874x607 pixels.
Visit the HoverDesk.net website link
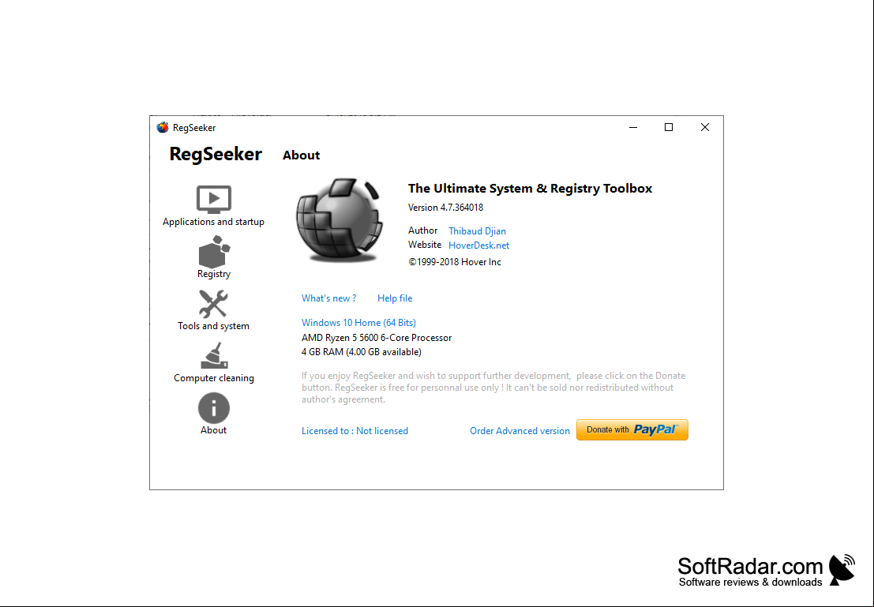tap(478, 245)
